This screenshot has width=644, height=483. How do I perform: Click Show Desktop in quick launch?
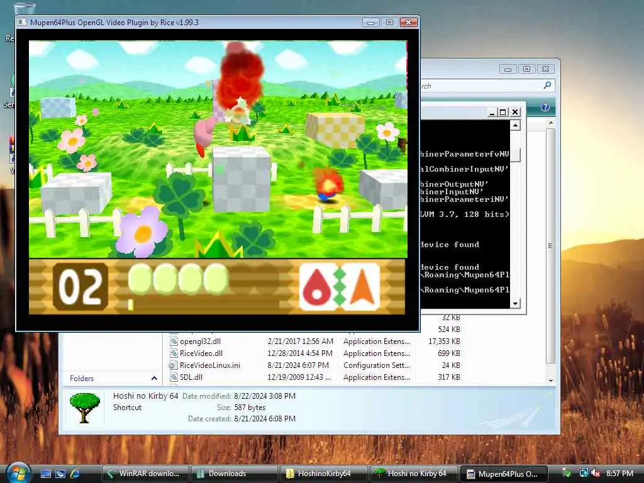(46, 474)
